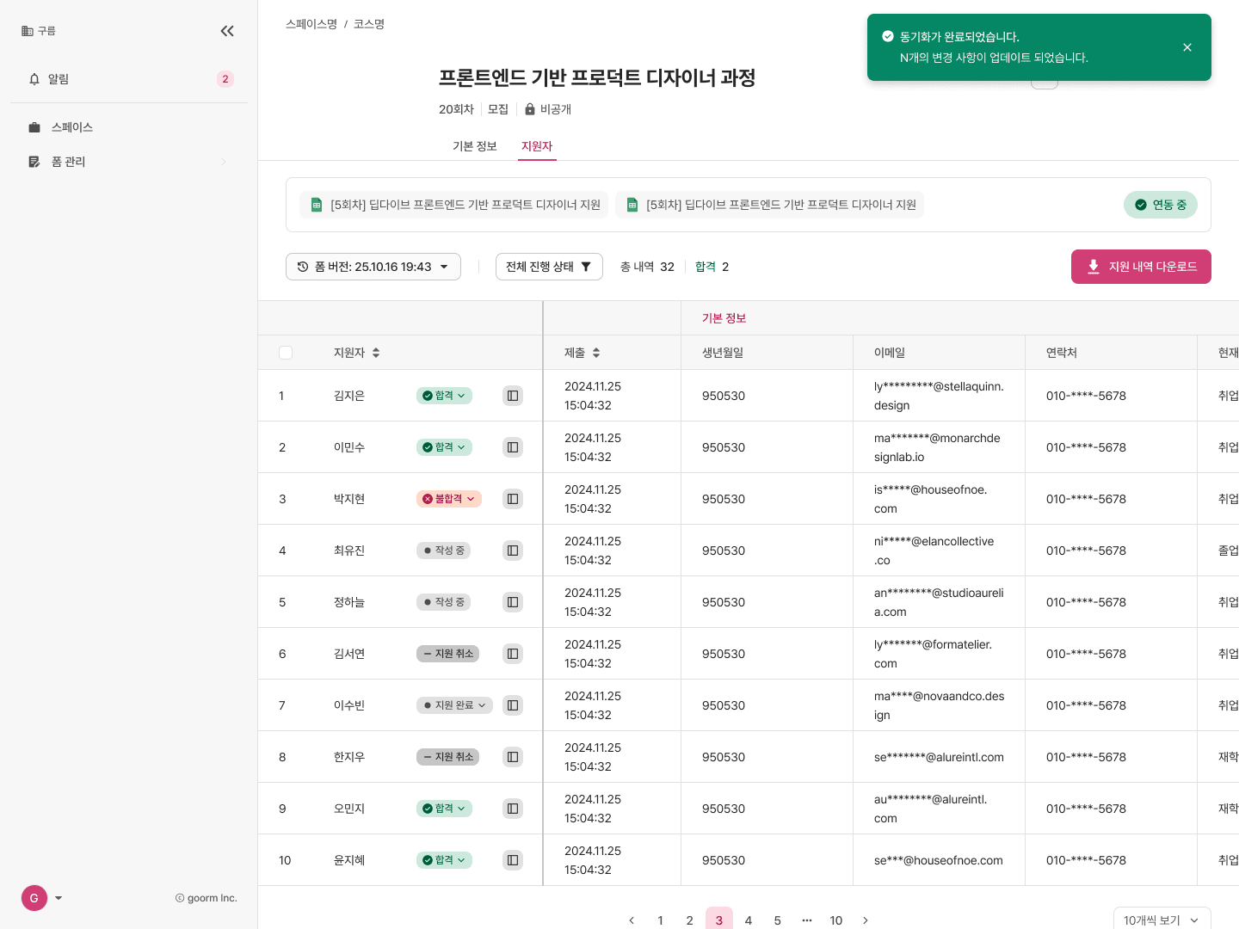Open 박지현's detail side panel icon
This screenshot has width=1239, height=929.
[513, 499]
